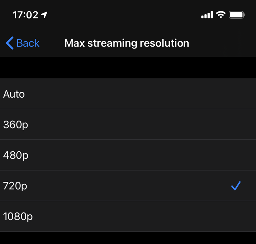Tap the Max streaming resolution title
Viewport: 256px width, 244px height.
tap(127, 43)
